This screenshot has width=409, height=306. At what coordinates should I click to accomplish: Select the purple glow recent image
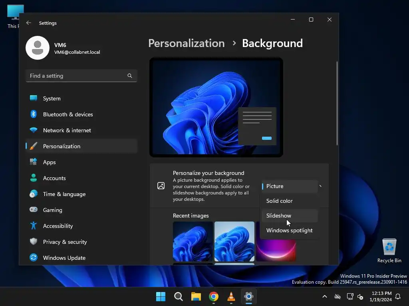tap(276, 250)
